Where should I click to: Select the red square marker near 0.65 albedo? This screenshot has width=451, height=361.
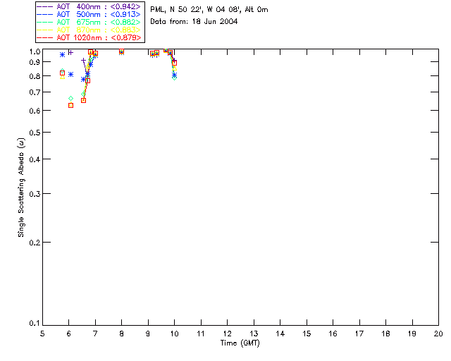tap(83, 100)
